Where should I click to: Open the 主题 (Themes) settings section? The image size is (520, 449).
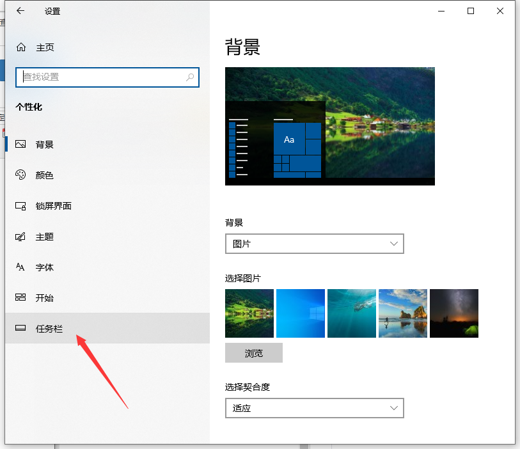45,237
